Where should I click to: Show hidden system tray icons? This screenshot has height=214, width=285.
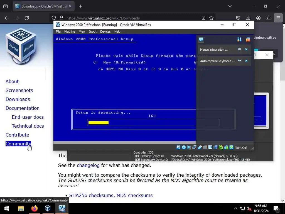tap(235, 208)
